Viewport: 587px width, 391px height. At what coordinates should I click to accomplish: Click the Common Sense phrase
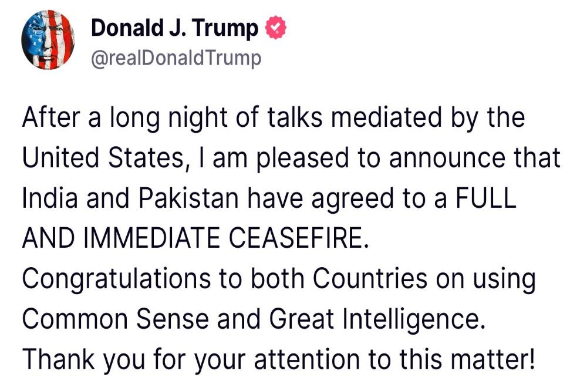(x=115, y=319)
